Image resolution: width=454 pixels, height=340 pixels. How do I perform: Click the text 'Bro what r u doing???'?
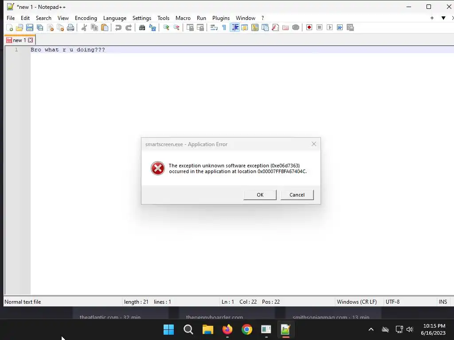[68, 50]
